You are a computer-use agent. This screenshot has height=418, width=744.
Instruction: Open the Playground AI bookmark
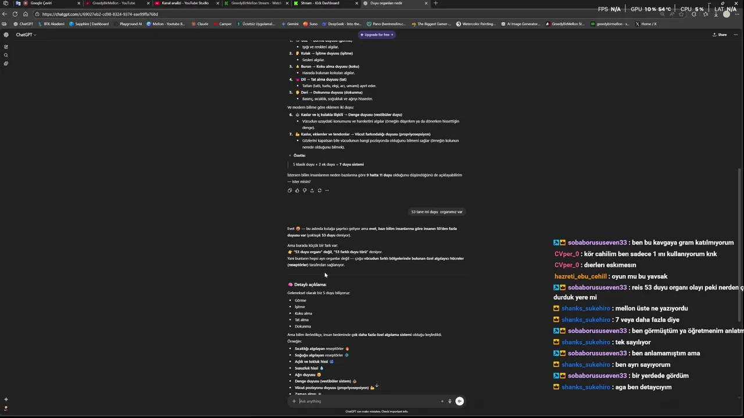coord(127,24)
